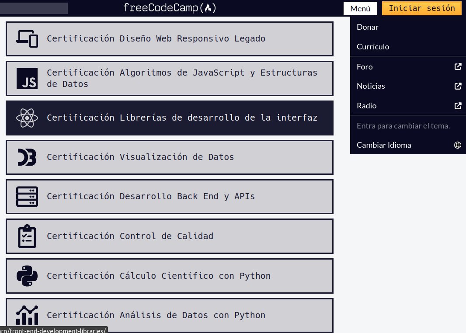Screen dimensions: 466x333
Task: Open the Foro menu link
Action: 408,66
